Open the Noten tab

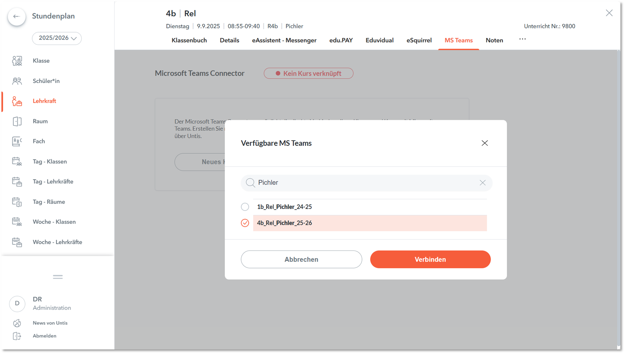click(494, 40)
